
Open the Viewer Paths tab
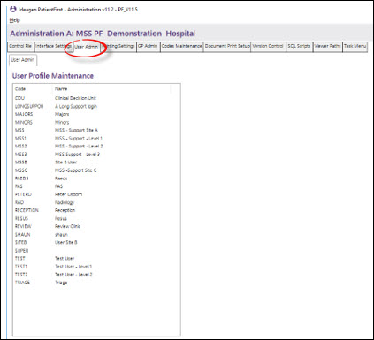(x=327, y=46)
